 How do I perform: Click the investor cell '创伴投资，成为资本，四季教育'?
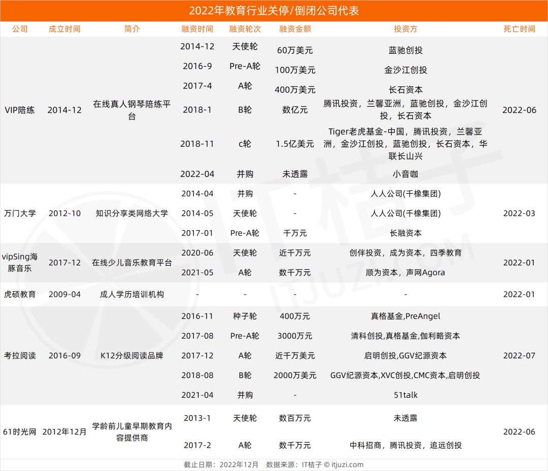pyautogui.click(x=405, y=253)
